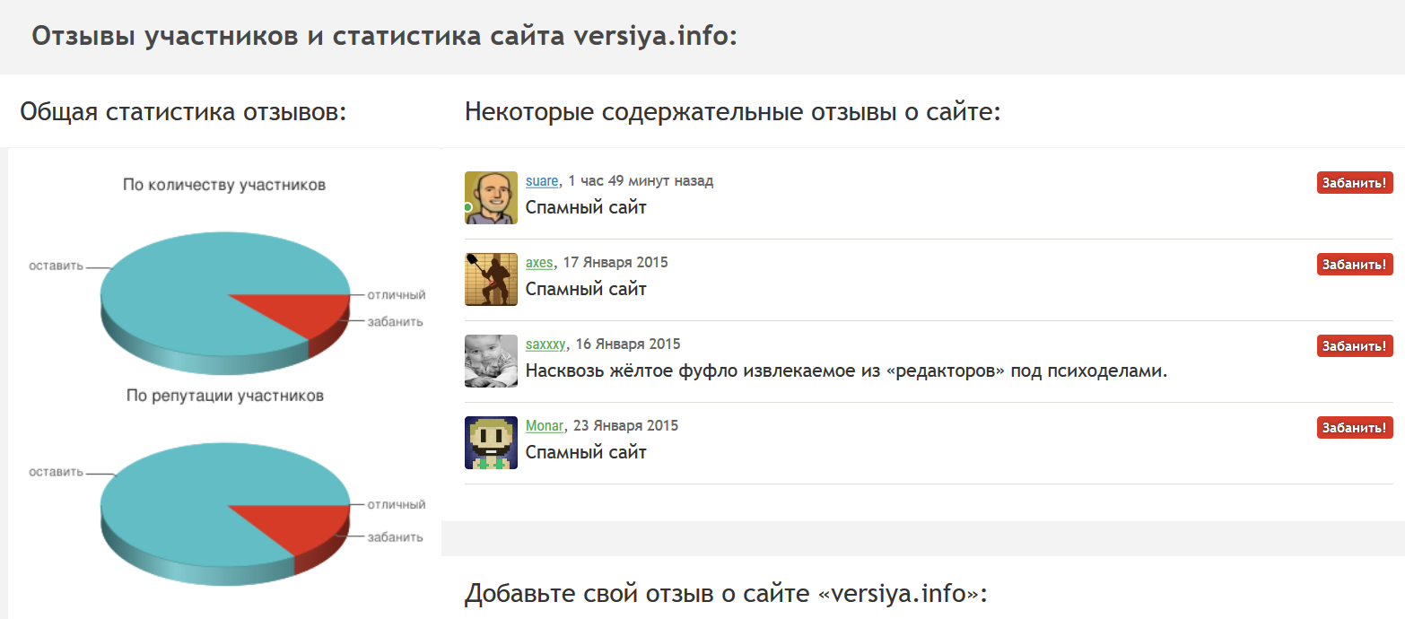Click Monar's review text 'Спамный сайт'
This screenshot has height=619, width=1405.
tap(586, 453)
